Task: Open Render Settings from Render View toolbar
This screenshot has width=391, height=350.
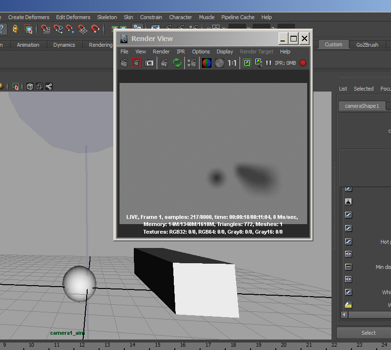Action: 192,63
